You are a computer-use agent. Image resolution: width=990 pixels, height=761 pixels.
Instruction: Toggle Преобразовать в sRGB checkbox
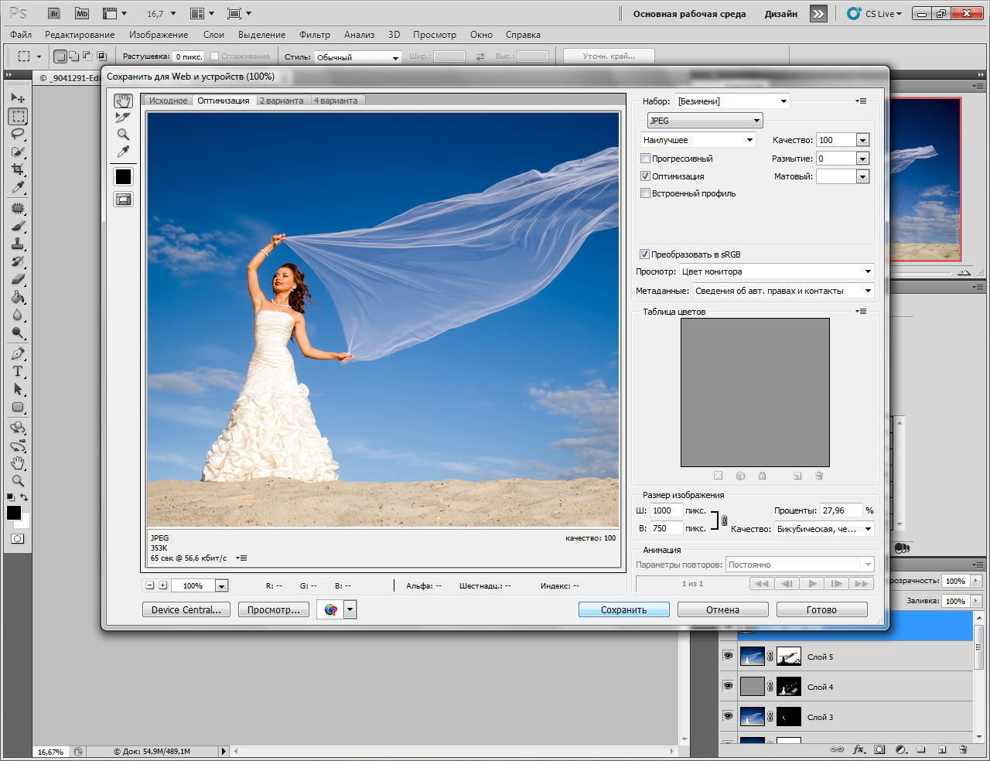click(x=644, y=254)
